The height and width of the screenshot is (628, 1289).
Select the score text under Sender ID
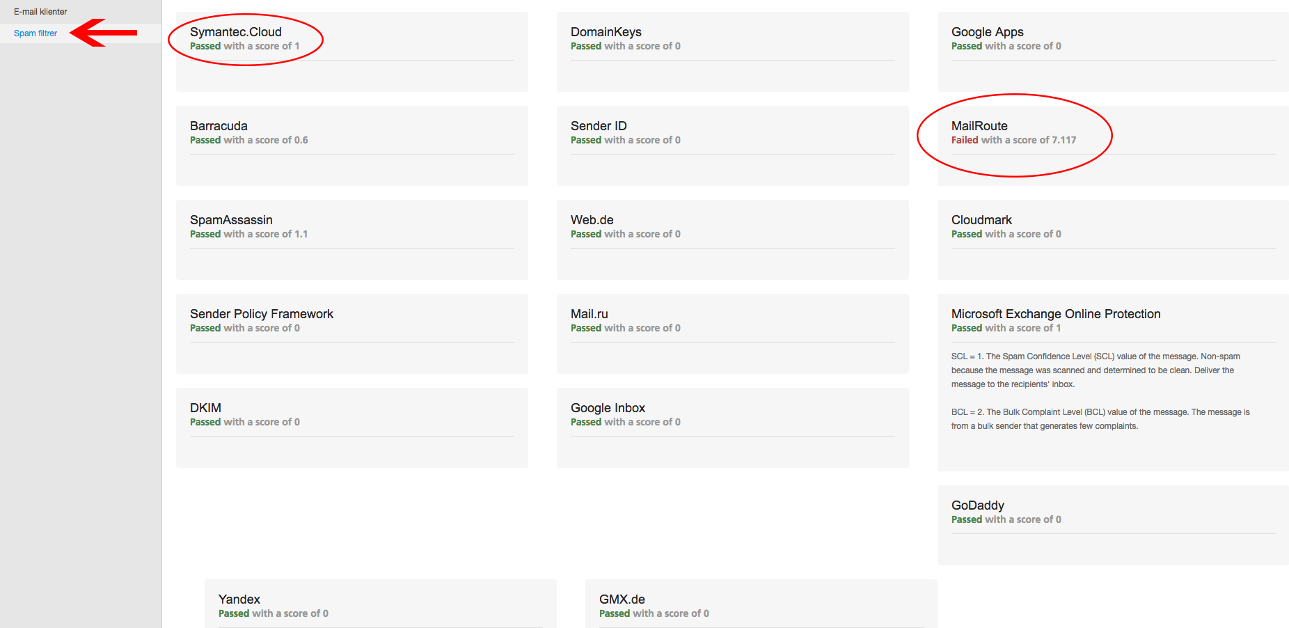[626, 140]
